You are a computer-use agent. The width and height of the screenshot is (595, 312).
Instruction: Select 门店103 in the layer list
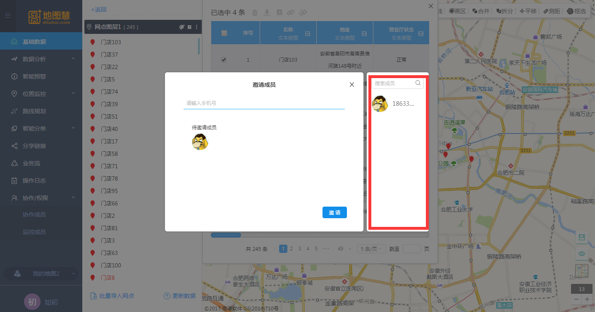pos(111,42)
